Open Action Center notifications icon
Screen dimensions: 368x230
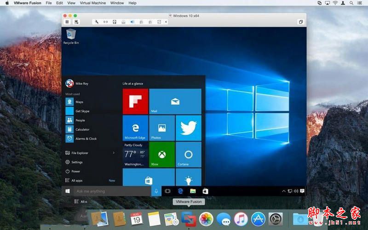[302, 191]
